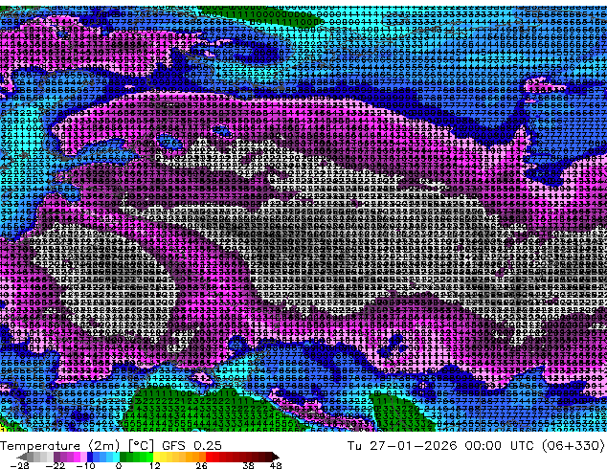Click the '26' legend label

(x=201, y=465)
